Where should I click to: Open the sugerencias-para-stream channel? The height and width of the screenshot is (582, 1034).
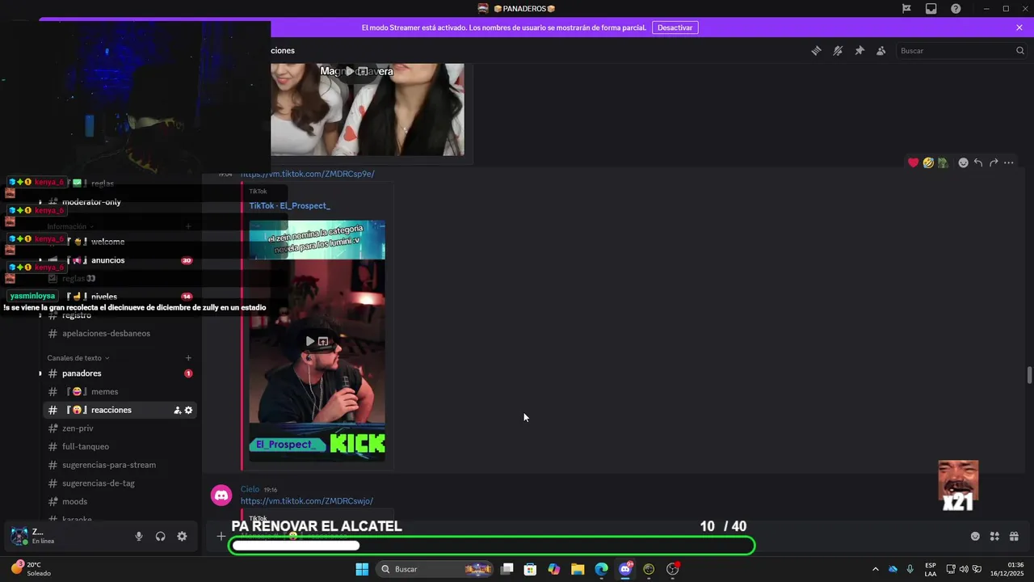click(120, 465)
